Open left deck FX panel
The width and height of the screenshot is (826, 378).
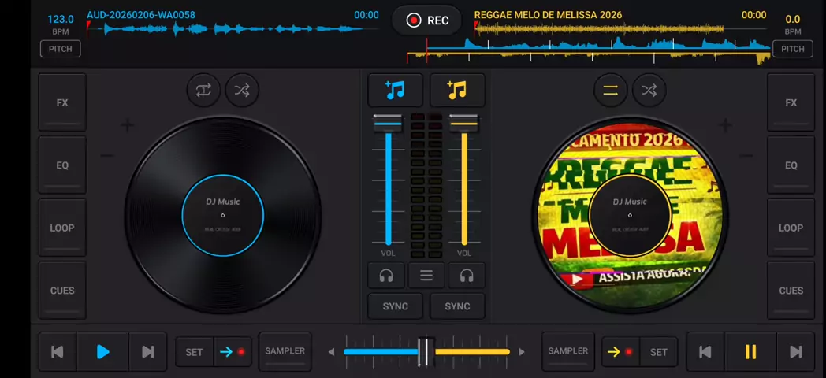click(62, 102)
